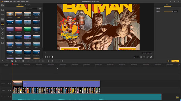The height and width of the screenshot is (101, 181).
Task: Toggle visibility of the comic images track
Action: (x=8, y=90)
